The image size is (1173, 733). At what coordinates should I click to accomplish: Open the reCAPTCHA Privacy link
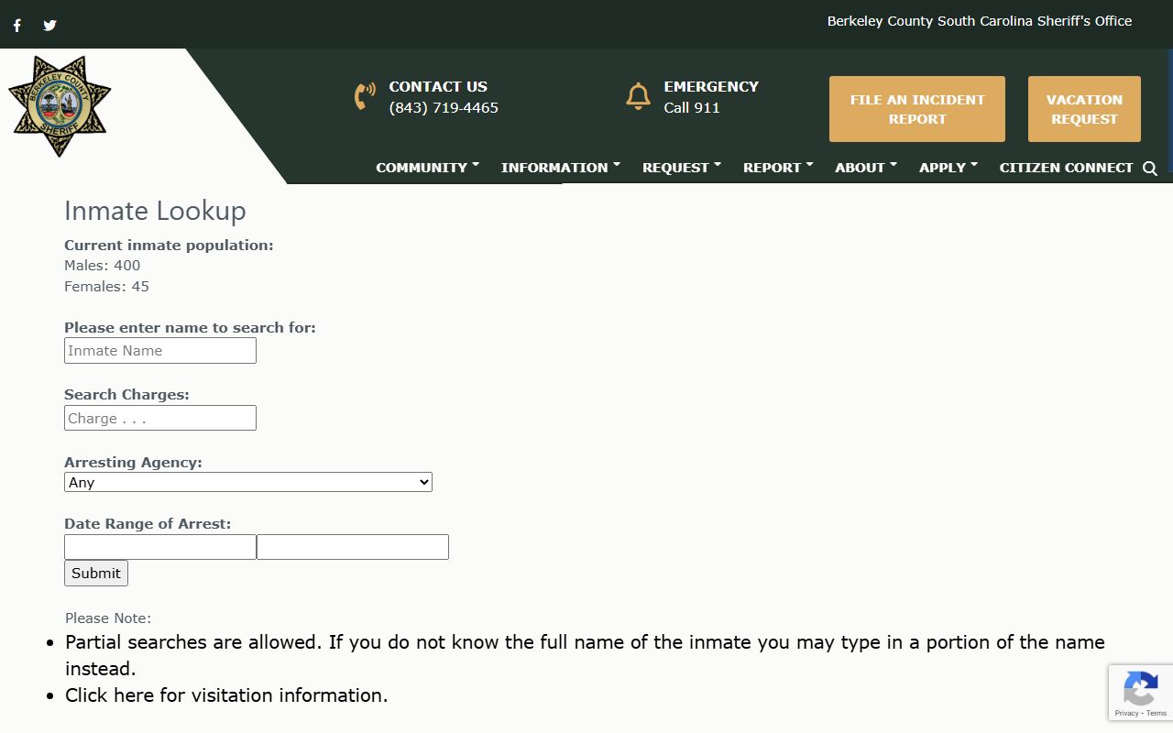point(1126,713)
